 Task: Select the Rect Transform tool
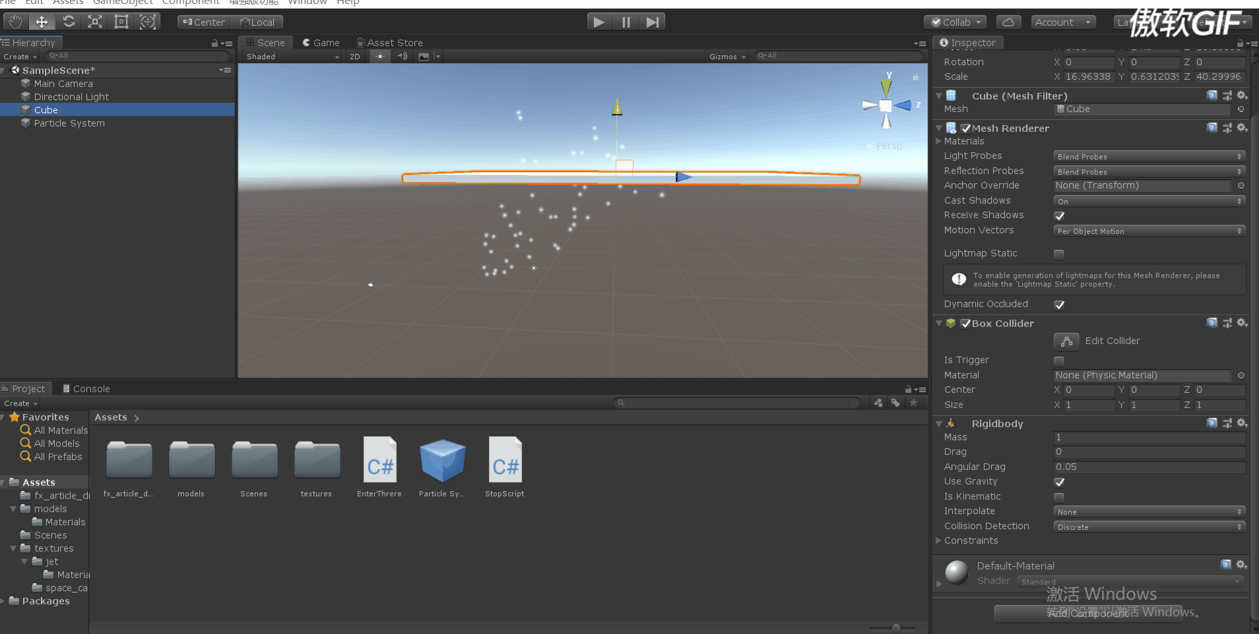(121, 22)
